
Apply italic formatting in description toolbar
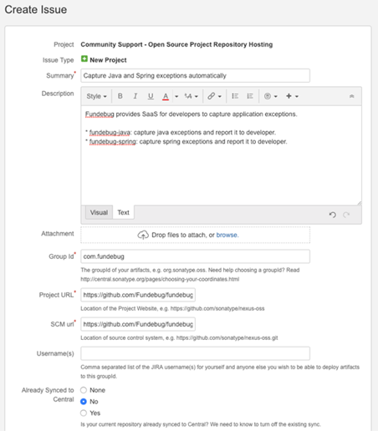[135, 96]
